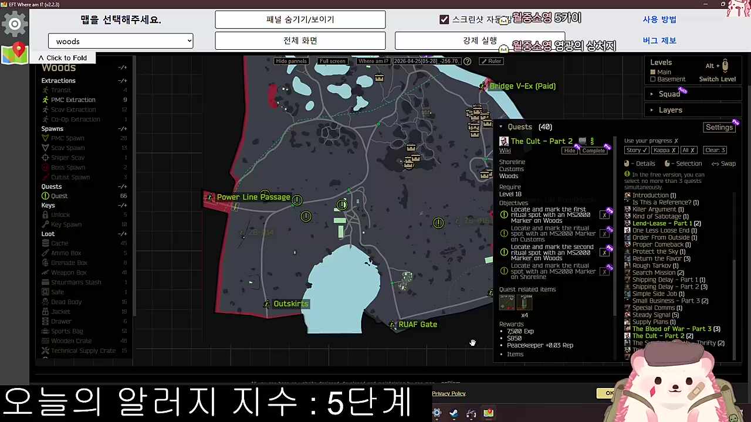Collapse the Quests panel
Image resolution: width=751 pixels, height=422 pixels.
point(501,127)
